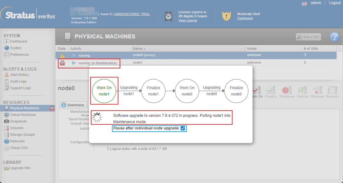Open the System page
Image resolution: width=343 pixels, height=183 pixels.
16,48
